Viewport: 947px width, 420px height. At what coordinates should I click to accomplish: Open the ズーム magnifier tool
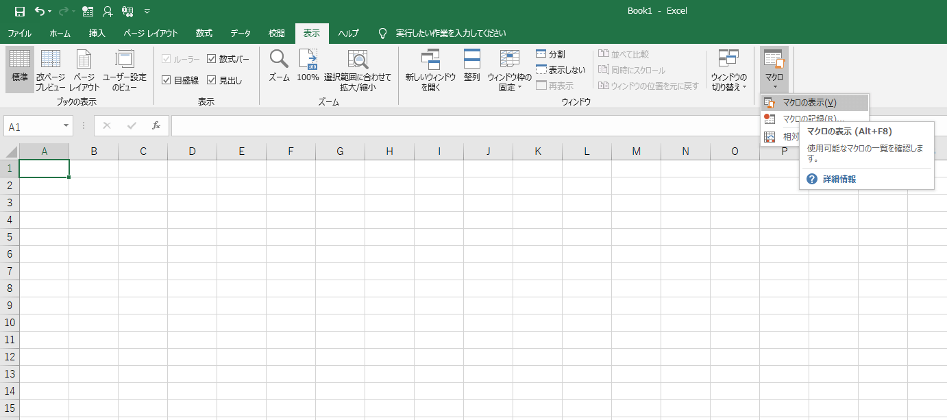pyautogui.click(x=279, y=69)
